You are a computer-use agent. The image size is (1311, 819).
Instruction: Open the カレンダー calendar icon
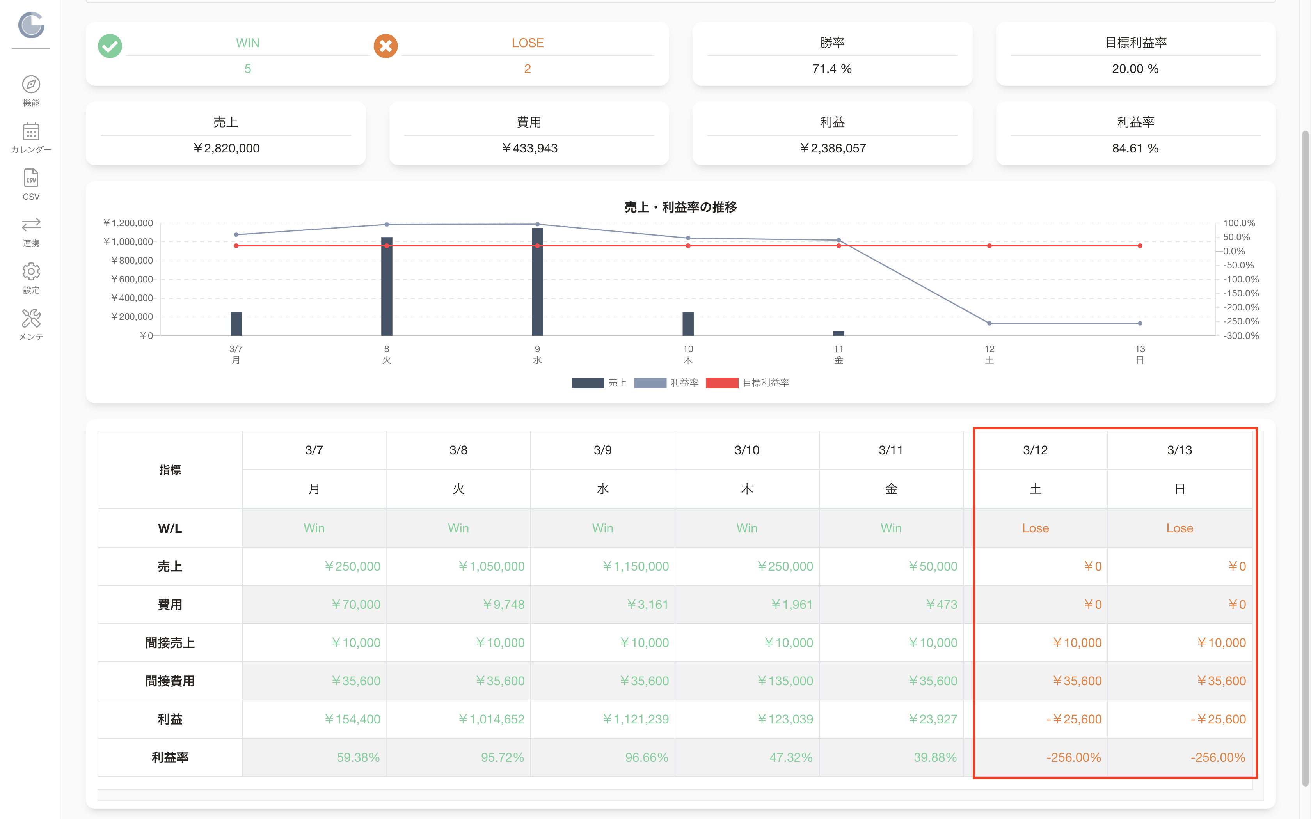tap(31, 132)
